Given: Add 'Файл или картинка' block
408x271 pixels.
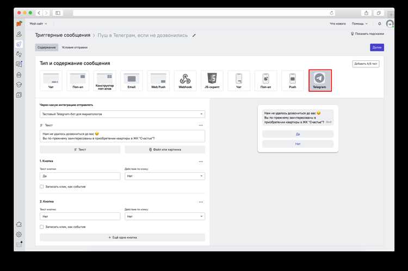Looking at the screenshot, I should (165, 149).
